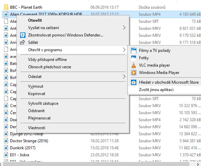This screenshot has height=166, width=201.
Task: Click the size 2 162 328 kB
Action: tap(190, 120)
